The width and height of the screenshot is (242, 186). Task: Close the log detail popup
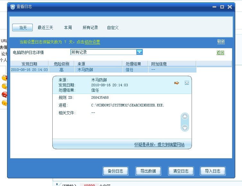click(x=187, y=83)
